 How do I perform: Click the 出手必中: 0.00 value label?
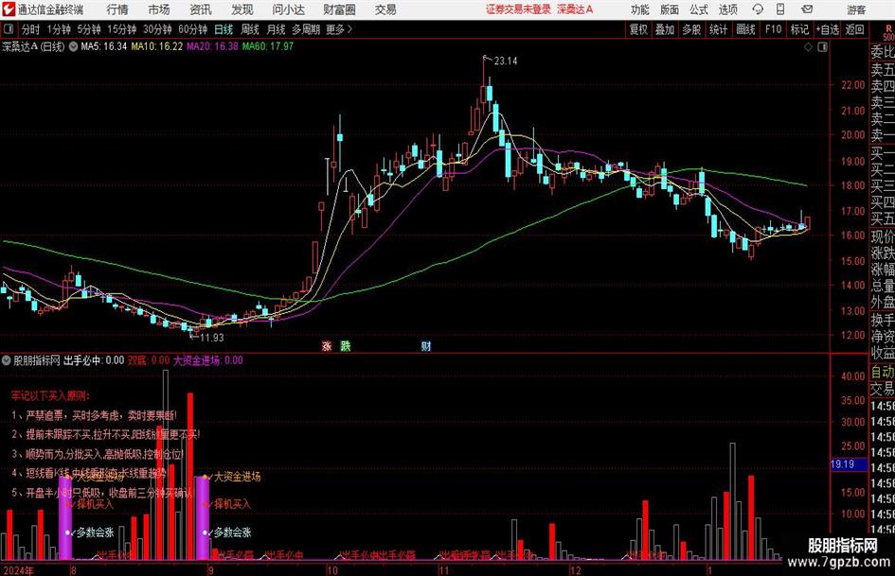coord(94,360)
